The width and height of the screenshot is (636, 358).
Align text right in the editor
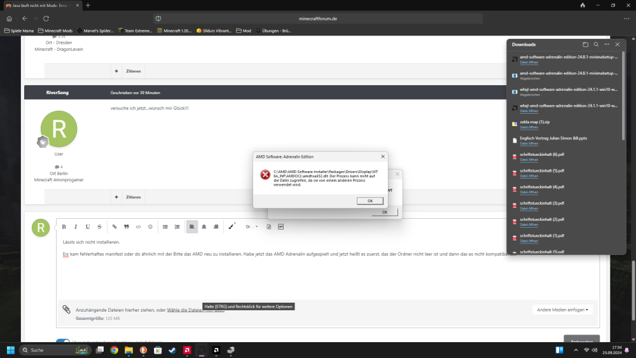pos(216,226)
